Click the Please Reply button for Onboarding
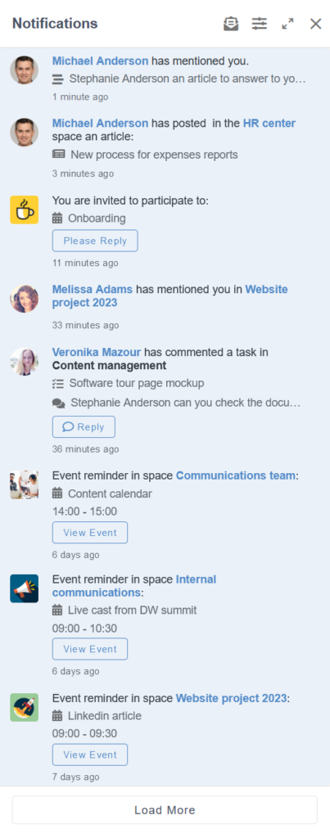 (x=95, y=241)
